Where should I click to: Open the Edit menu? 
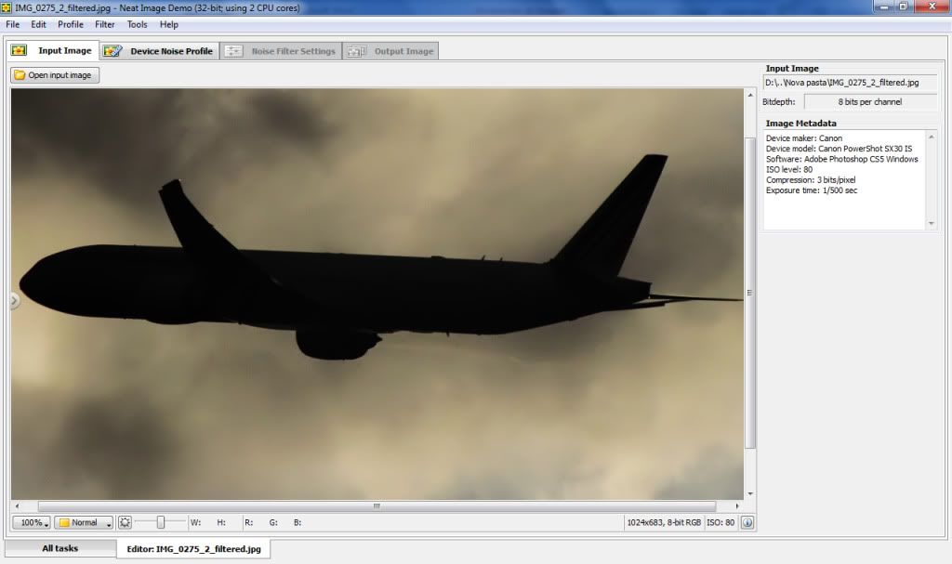point(38,24)
